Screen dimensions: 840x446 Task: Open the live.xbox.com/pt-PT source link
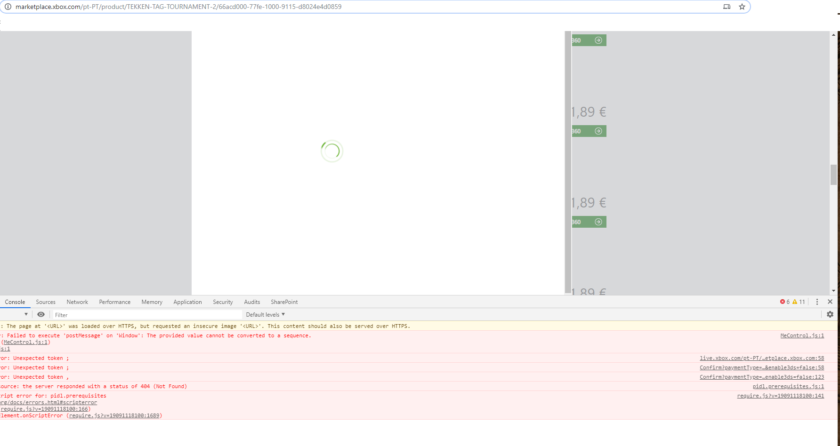coord(762,358)
